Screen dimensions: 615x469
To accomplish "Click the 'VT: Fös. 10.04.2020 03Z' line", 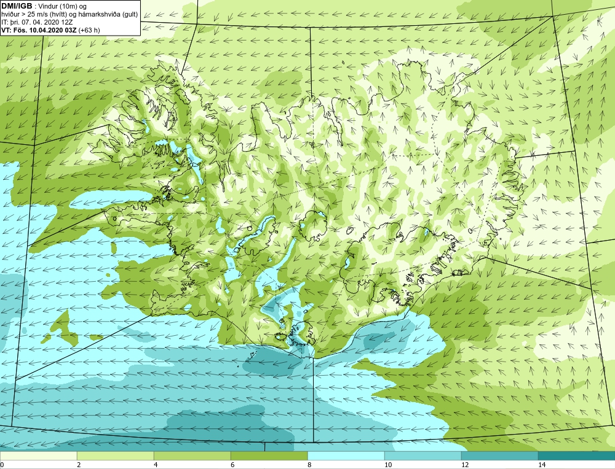I will 39,30.
